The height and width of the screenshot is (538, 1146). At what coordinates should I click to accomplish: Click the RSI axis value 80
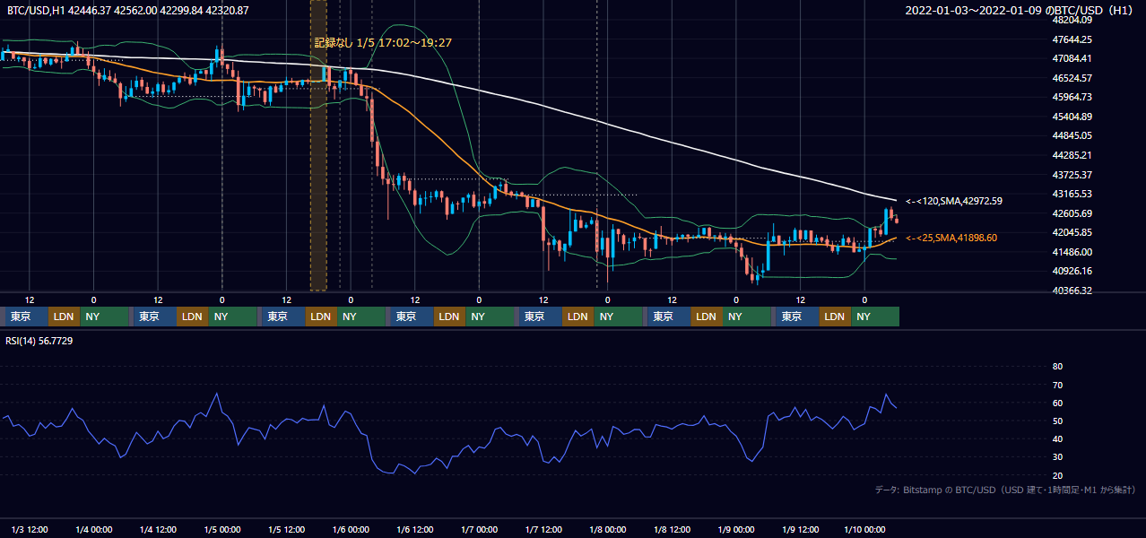[1057, 367]
